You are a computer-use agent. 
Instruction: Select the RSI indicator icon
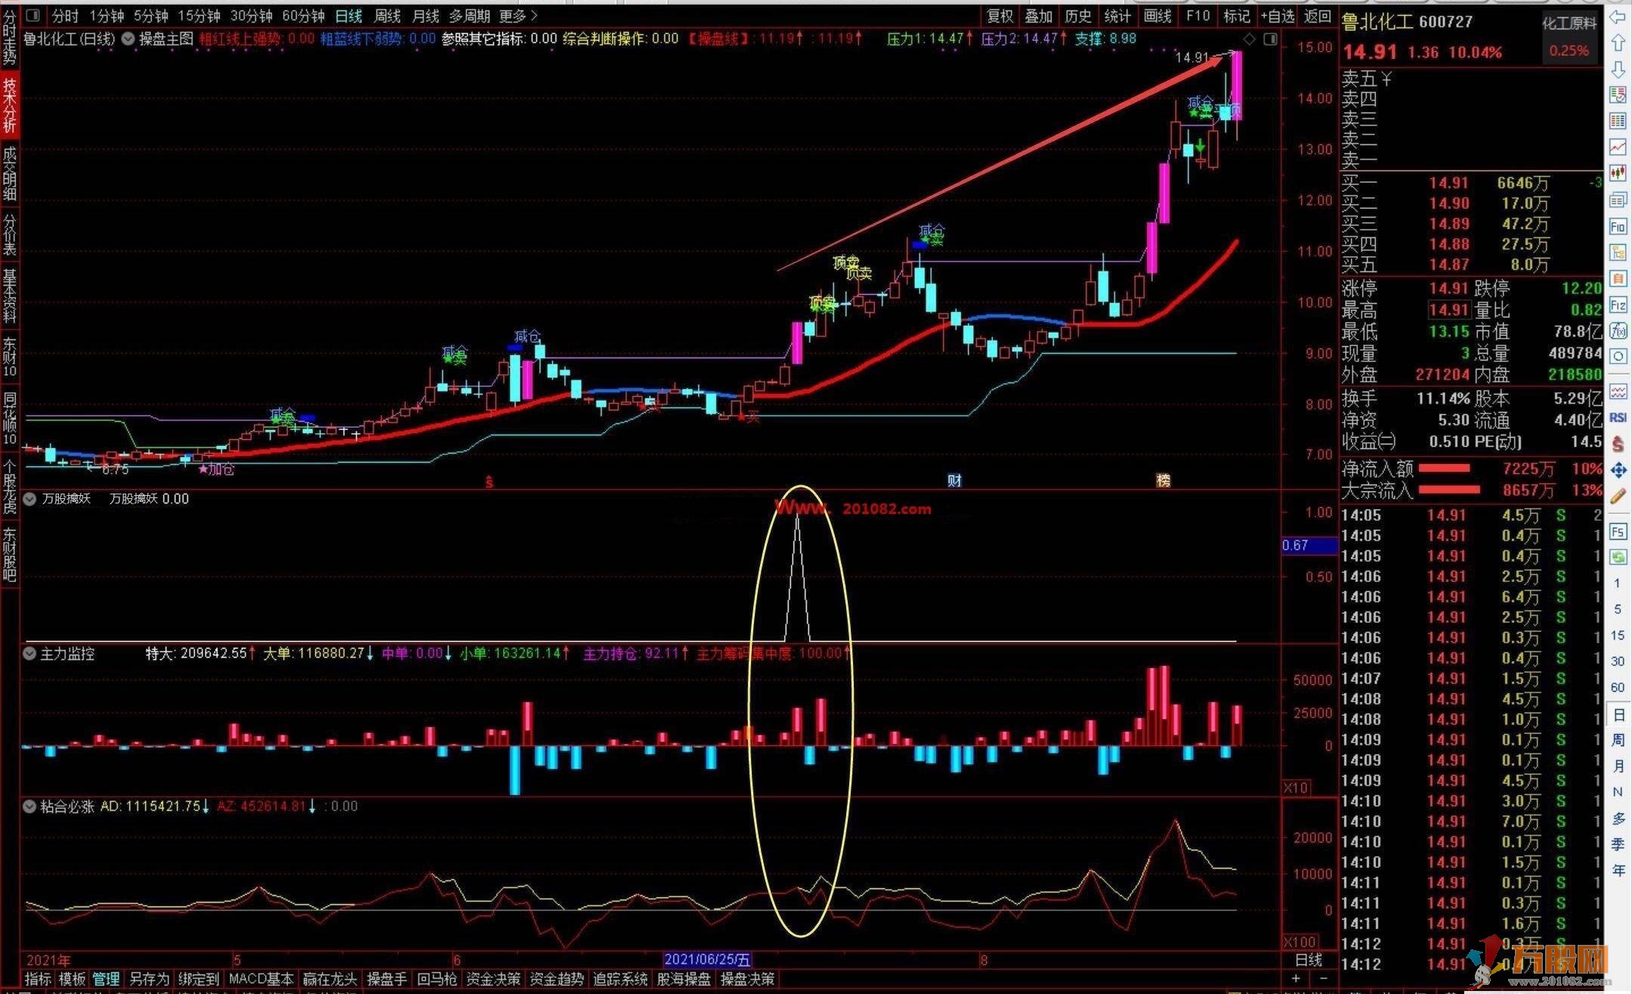coord(1618,418)
